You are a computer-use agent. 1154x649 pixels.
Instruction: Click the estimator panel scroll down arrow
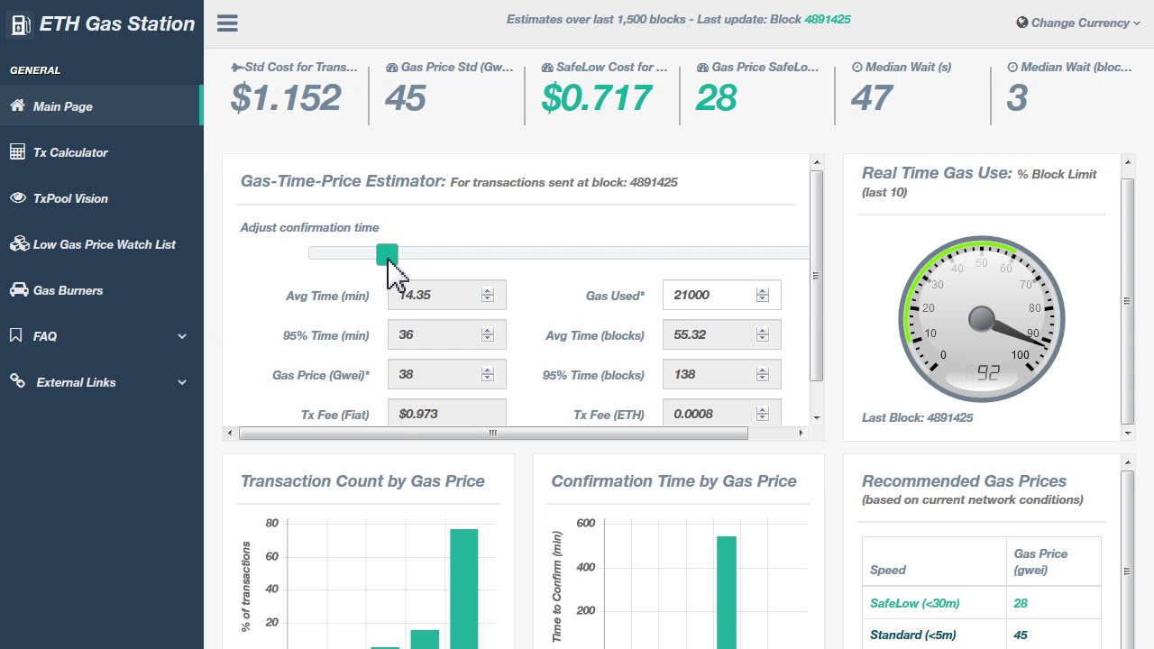tap(817, 418)
